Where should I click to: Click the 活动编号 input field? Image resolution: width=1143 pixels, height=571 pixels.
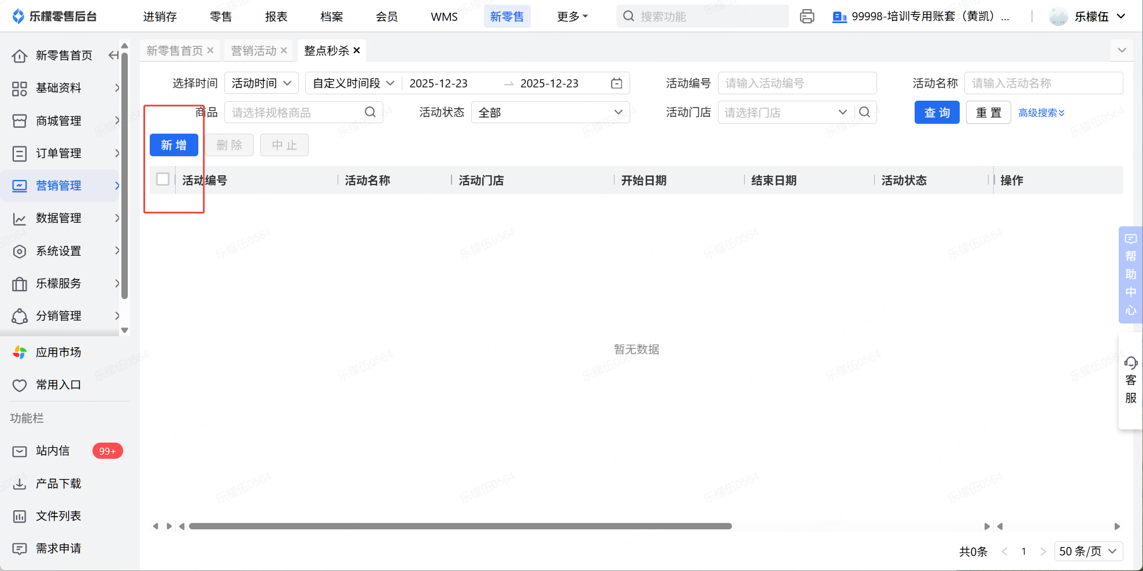[x=797, y=83]
